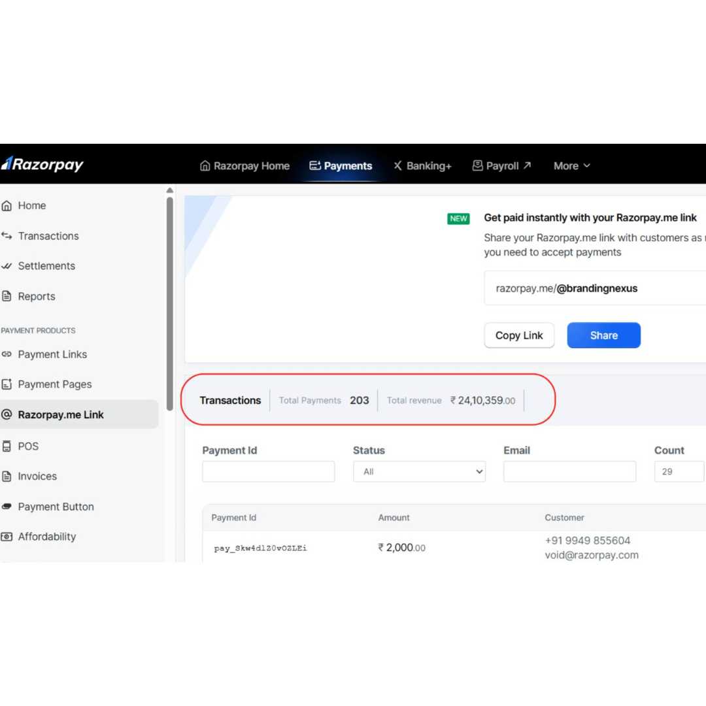Image resolution: width=706 pixels, height=706 pixels.
Task: Click the external-link arrow beside Payroll
Action: [528, 165]
